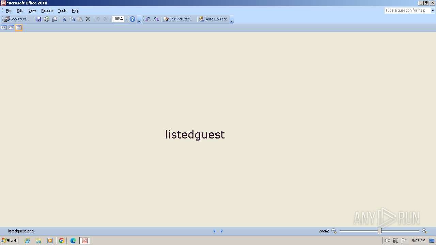Click the 100% zoom input box

pos(118,19)
